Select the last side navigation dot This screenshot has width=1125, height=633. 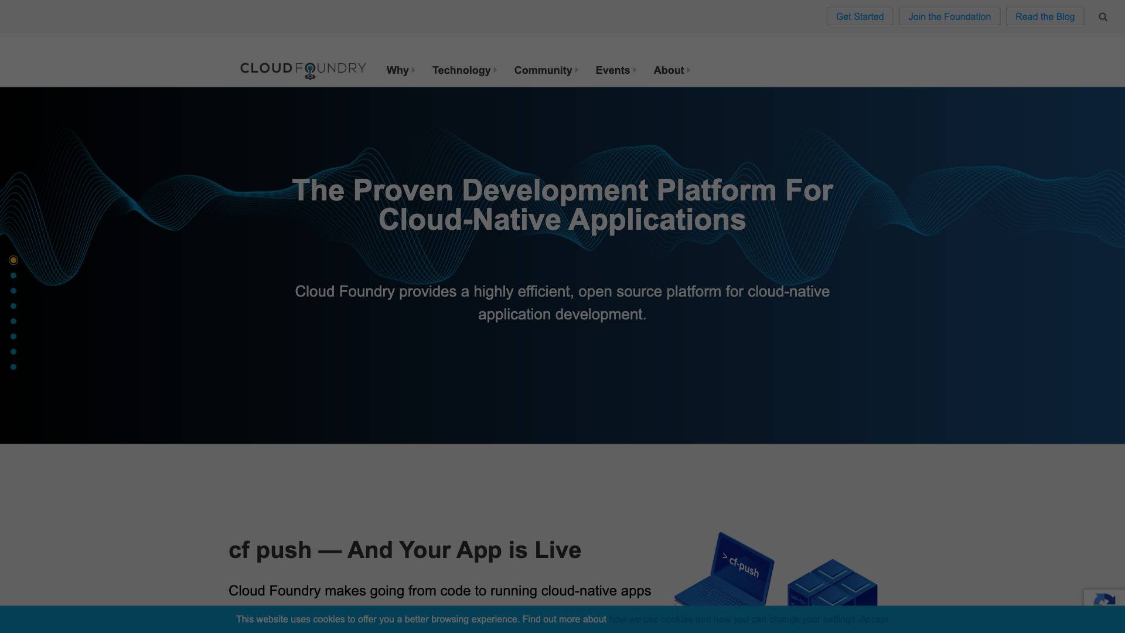tap(13, 367)
